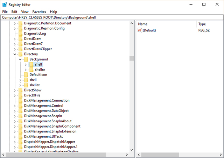Image resolution: width=224 pixels, height=158 pixels.
Task: Click the tree pane vertical scrollbar up arrow
Action: pyautogui.click(x=132, y=23)
